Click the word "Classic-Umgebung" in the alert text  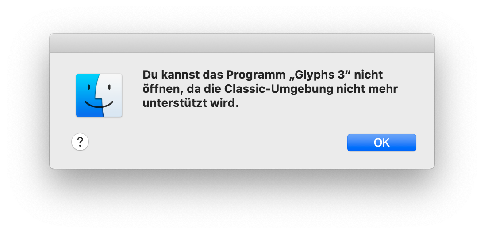click(279, 89)
